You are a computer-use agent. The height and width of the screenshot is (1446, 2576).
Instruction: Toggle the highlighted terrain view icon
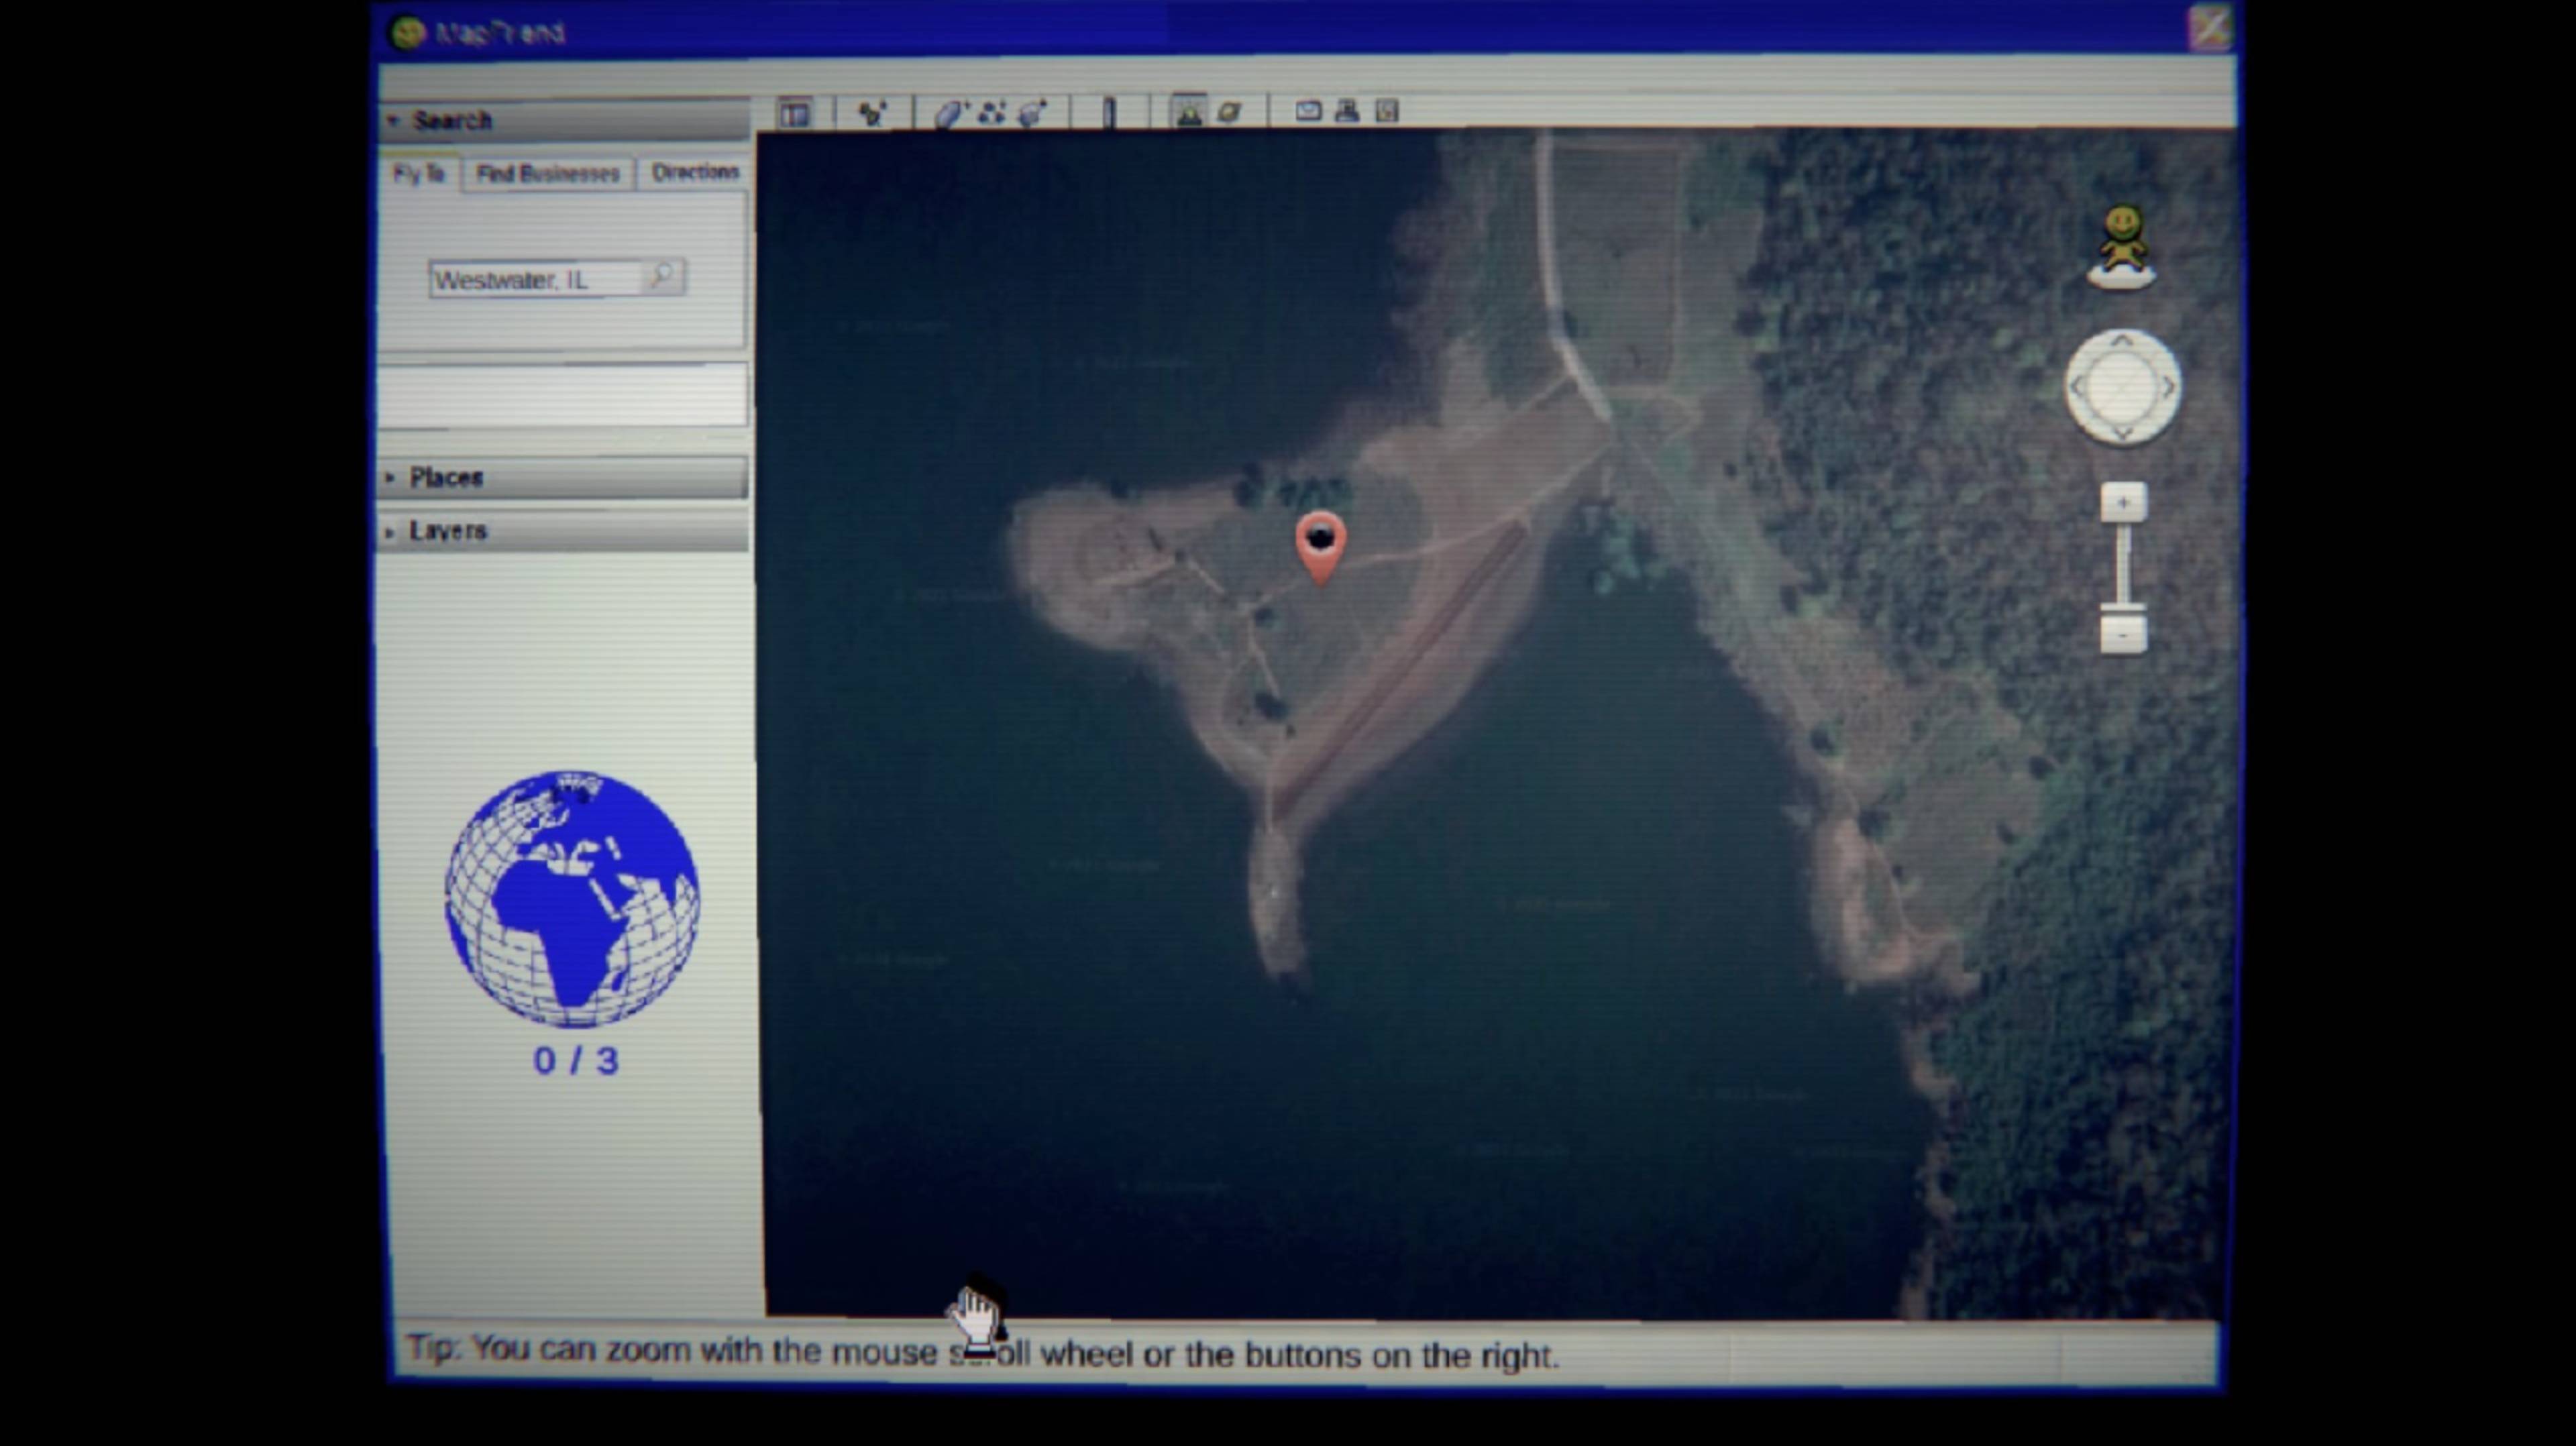coord(1188,111)
